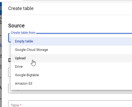Select Amazon S3 as source
132x107 pixels.
click(x=71, y=84)
